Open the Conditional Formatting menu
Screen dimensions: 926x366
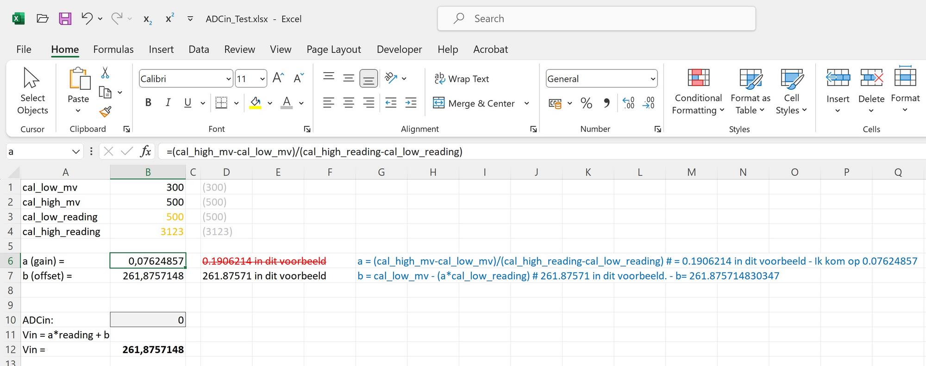(698, 91)
